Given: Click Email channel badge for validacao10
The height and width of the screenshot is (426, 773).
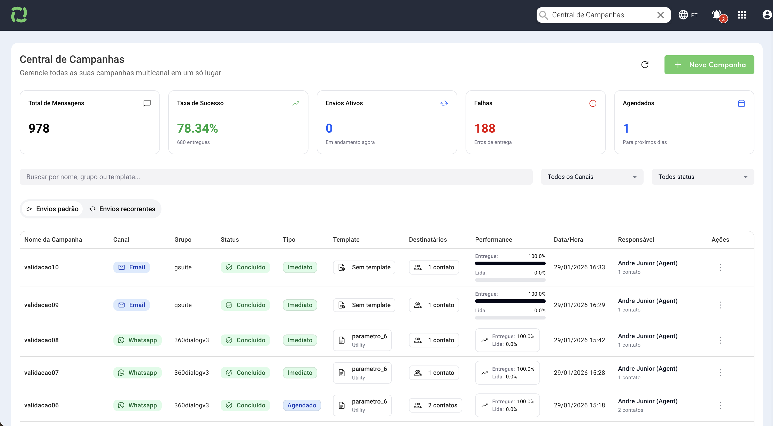Looking at the screenshot, I should point(132,267).
